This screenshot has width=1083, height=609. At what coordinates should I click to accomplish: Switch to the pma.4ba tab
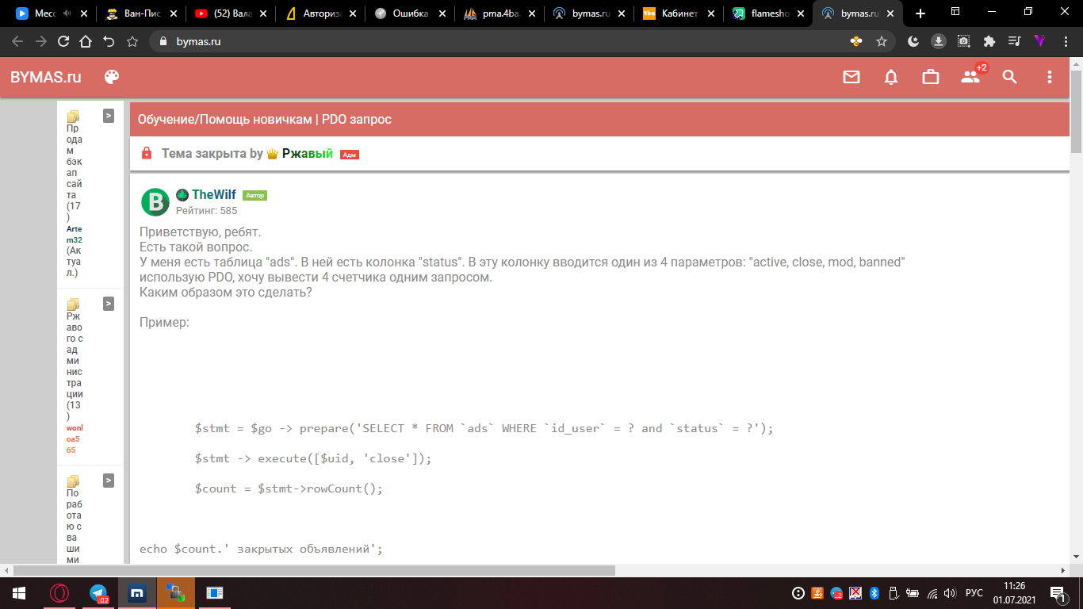tap(500, 13)
